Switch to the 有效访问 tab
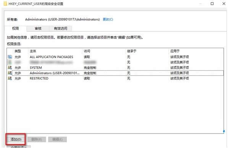 pyautogui.click(x=60, y=29)
